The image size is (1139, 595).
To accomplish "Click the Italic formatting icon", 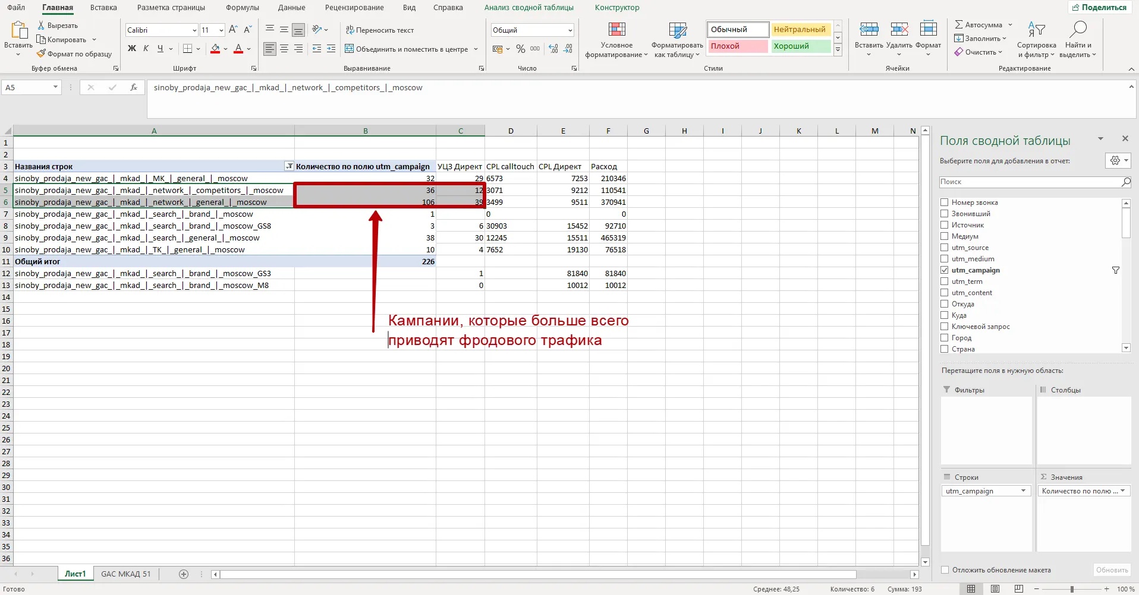I will click(x=146, y=49).
